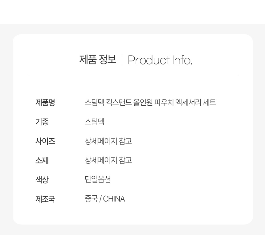Select the 색상 row label
The height and width of the screenshot is (235, 265).
tap(42, 179)
